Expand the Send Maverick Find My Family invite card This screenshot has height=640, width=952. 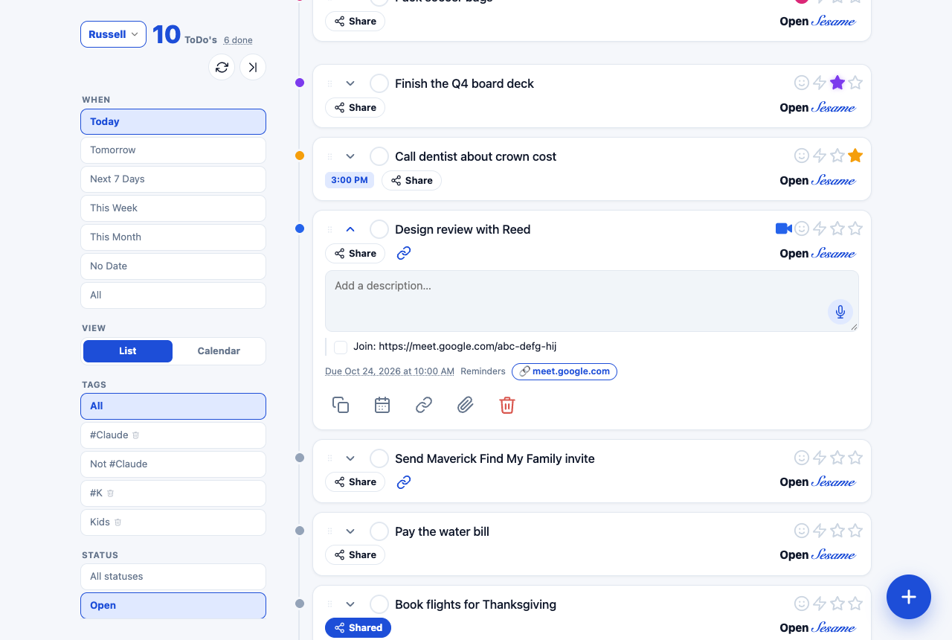click(350, 458)
